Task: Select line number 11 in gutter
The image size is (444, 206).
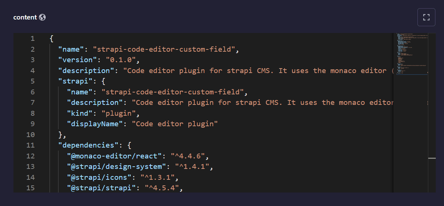Action: [31, 145]
